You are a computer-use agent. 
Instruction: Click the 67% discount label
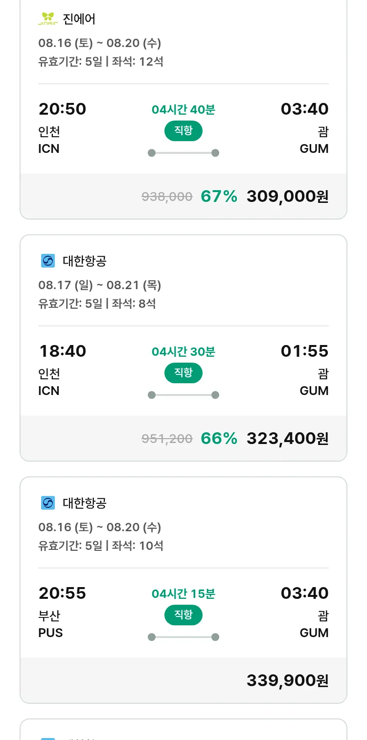coord(219,197)
